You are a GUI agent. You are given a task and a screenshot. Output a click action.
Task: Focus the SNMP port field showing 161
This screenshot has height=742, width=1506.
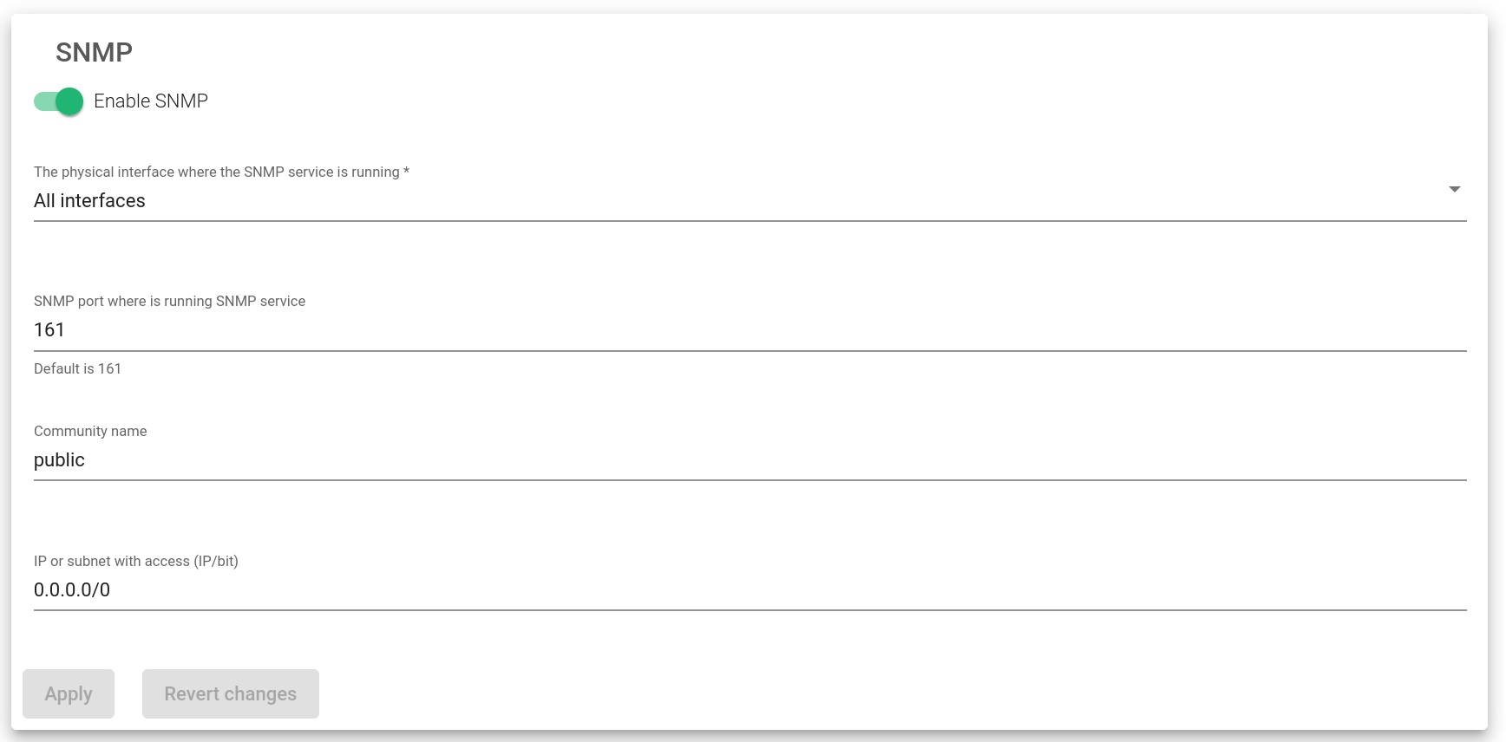pos(750,330)
